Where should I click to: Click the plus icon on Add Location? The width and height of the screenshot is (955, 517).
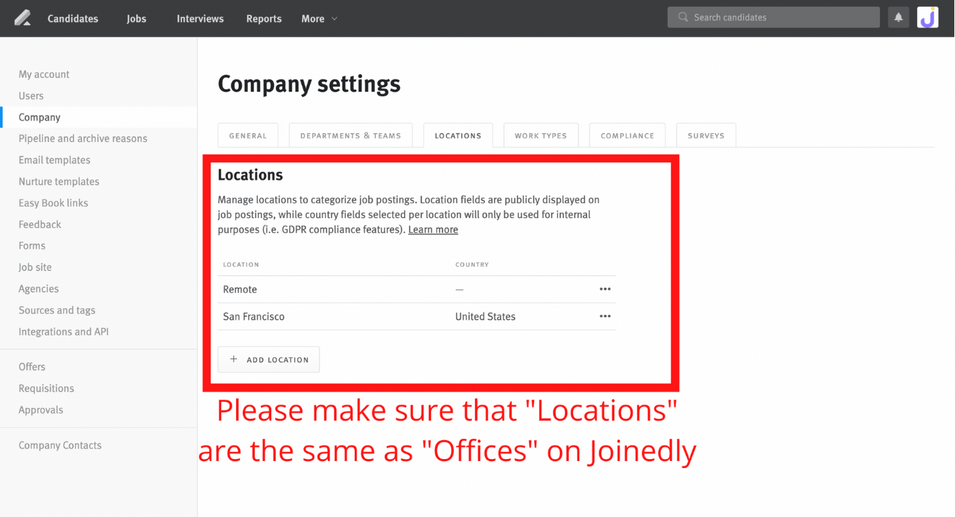pyautogui.click(x=233, y=359)
